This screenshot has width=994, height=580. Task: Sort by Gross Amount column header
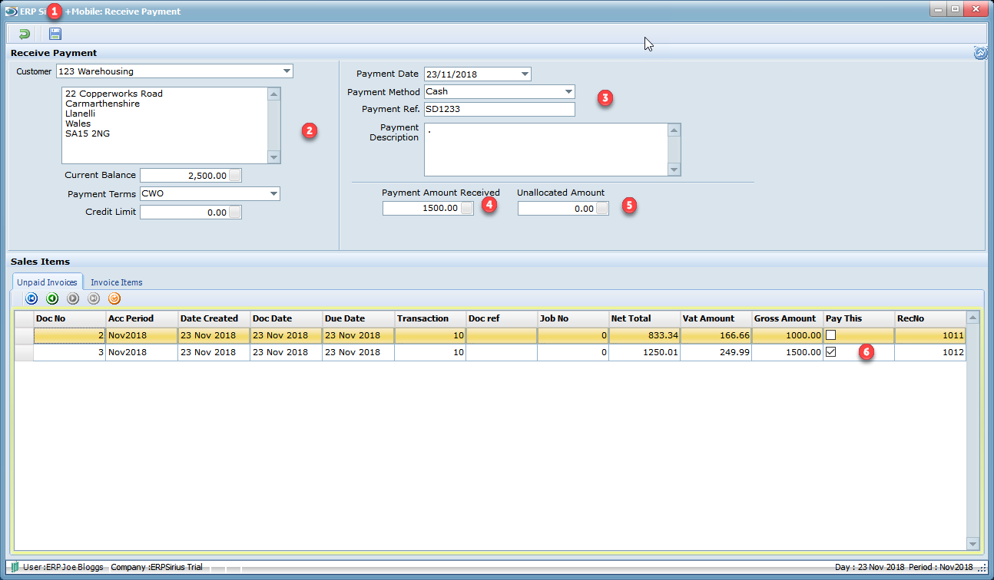787,318
